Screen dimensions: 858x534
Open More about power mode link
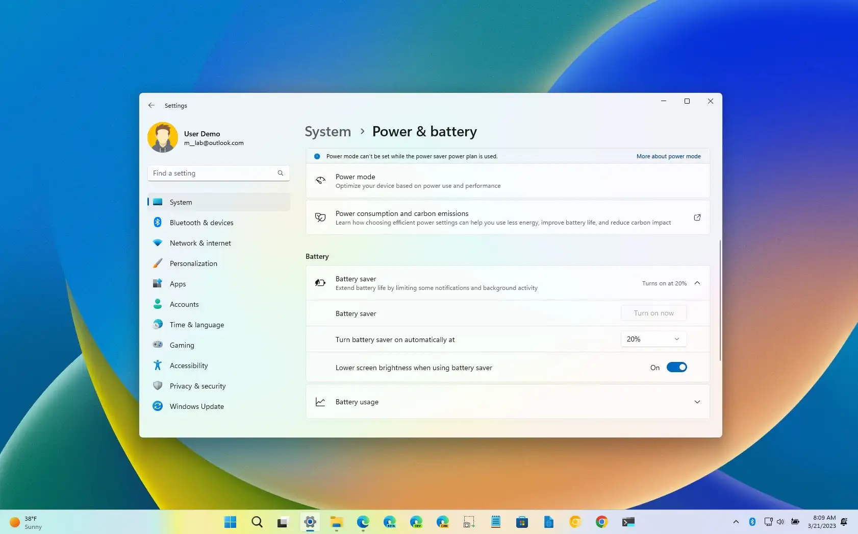[669, 156]
